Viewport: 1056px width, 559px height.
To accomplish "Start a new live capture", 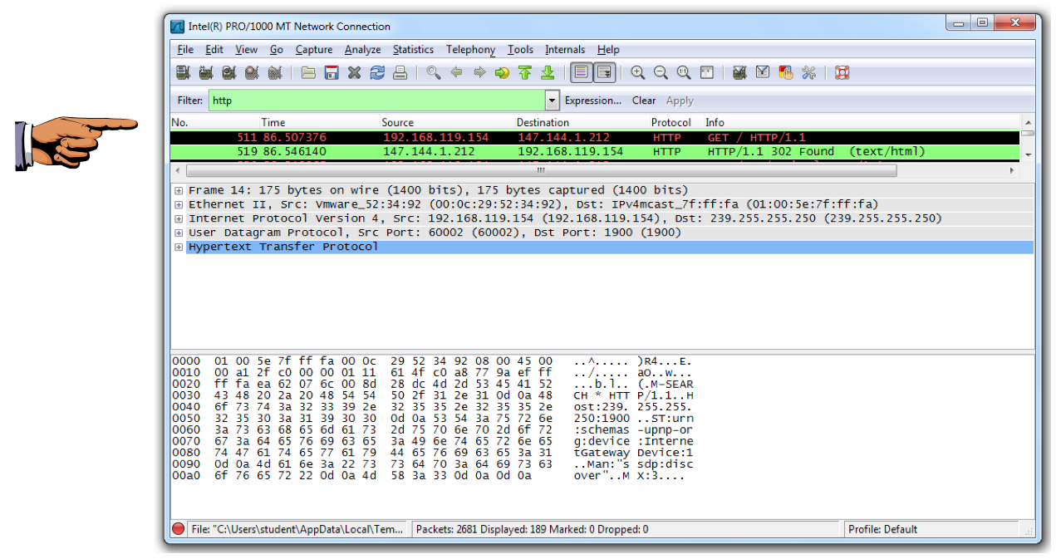I will pos(229,73).
